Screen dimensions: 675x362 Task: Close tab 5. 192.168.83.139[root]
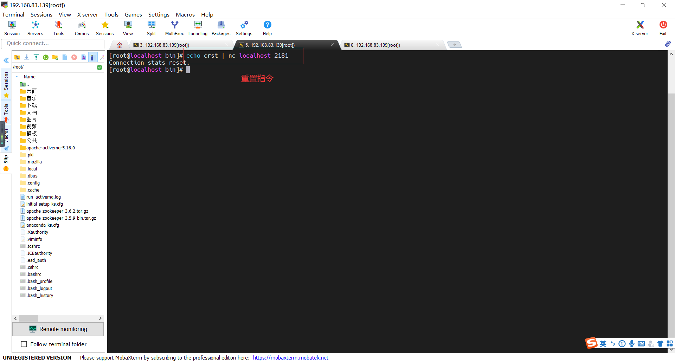pyautogui.click(x=332, y=45)
